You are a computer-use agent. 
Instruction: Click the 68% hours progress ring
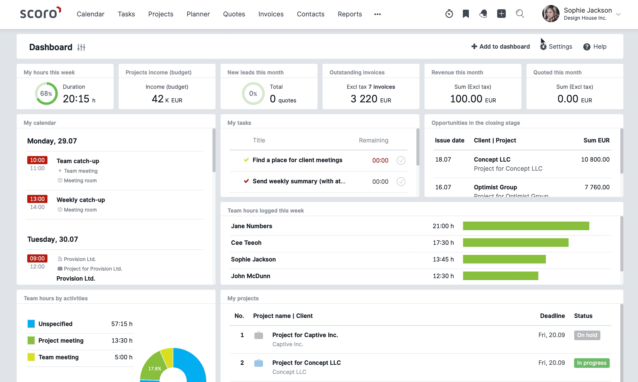46,94
